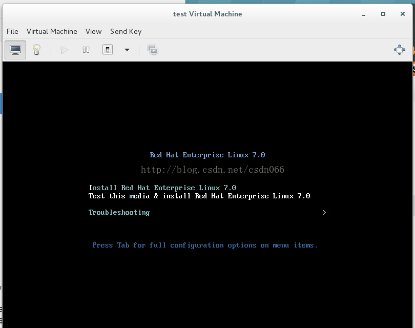This screenshot has height=328, width=415.
Task: Show virtual hardware details lightbulb icon
Action: pos(36,50)
